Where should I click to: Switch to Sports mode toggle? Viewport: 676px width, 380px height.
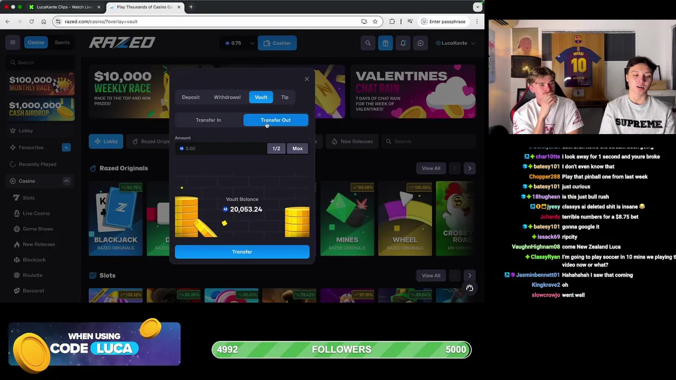click(x=62, y=42)
